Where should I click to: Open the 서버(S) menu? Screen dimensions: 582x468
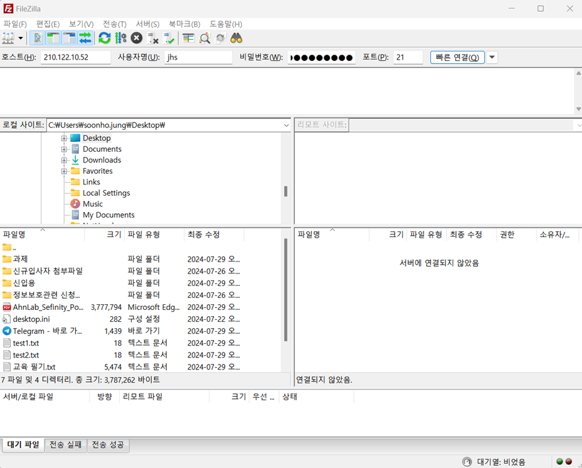147,24
